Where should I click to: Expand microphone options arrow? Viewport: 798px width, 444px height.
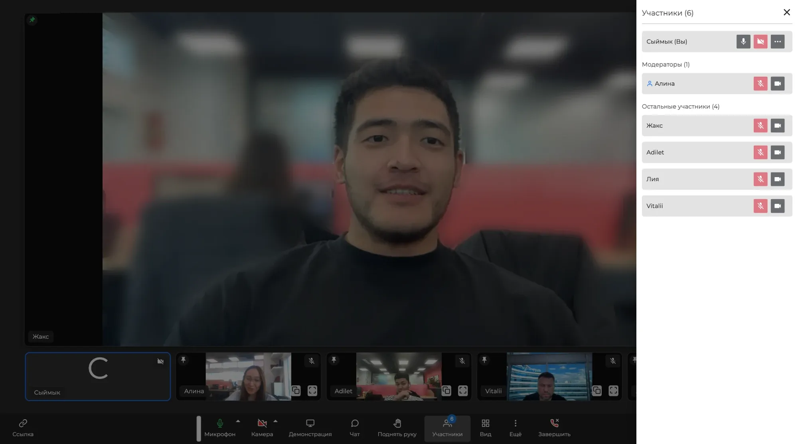click(x=238, y=421)
